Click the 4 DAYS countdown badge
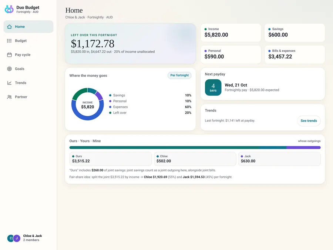 [x=213, y=87]
